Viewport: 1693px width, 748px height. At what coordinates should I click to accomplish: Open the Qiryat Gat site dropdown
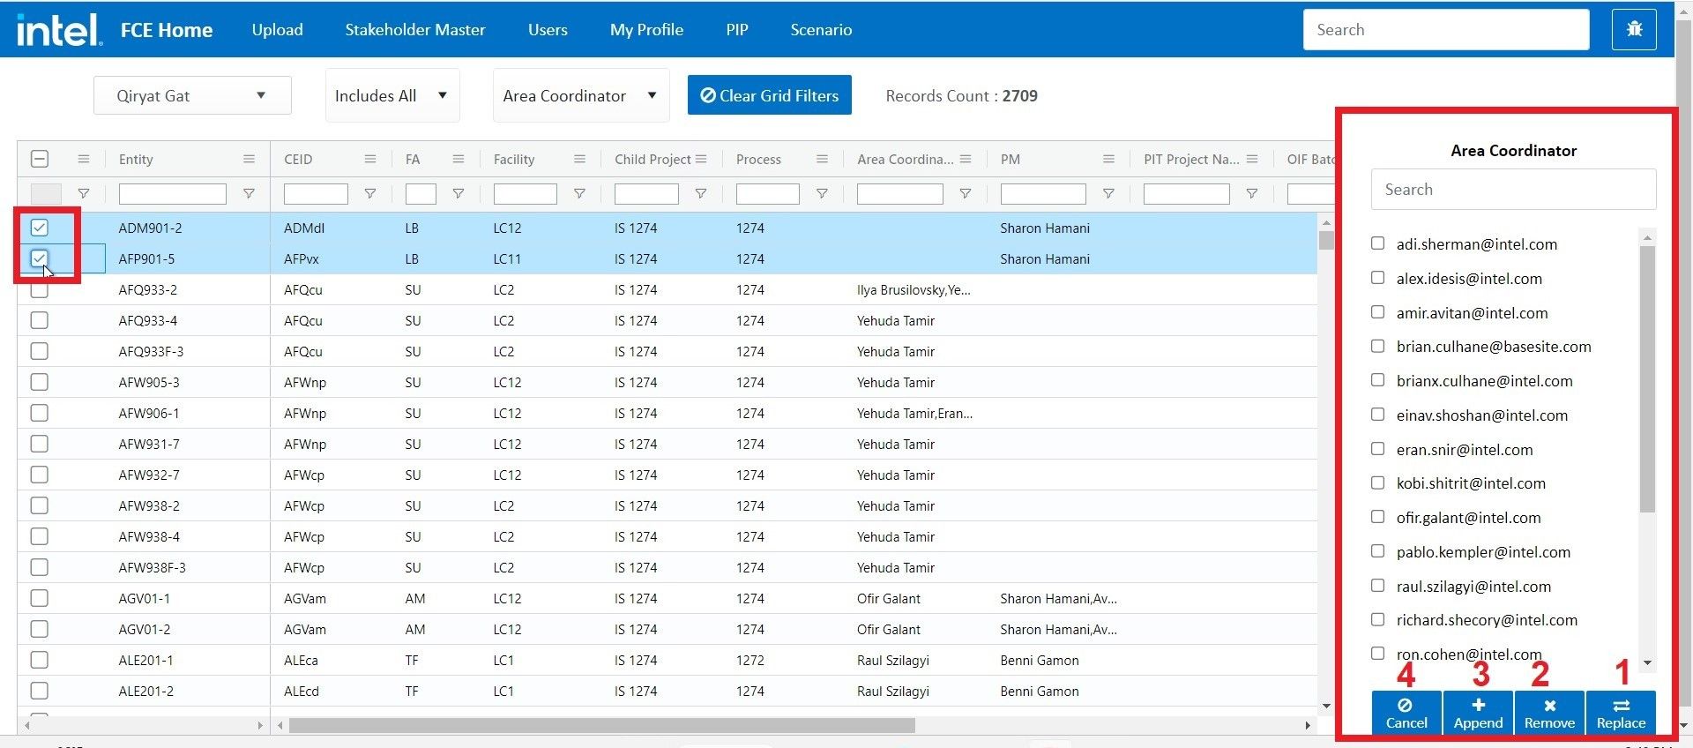pos(191,95)
